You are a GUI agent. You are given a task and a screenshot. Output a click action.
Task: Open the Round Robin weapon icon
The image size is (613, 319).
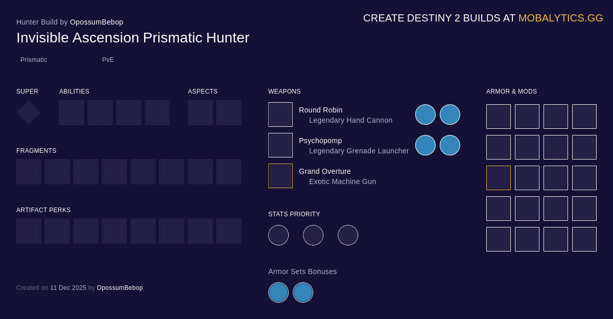point(280,114)
